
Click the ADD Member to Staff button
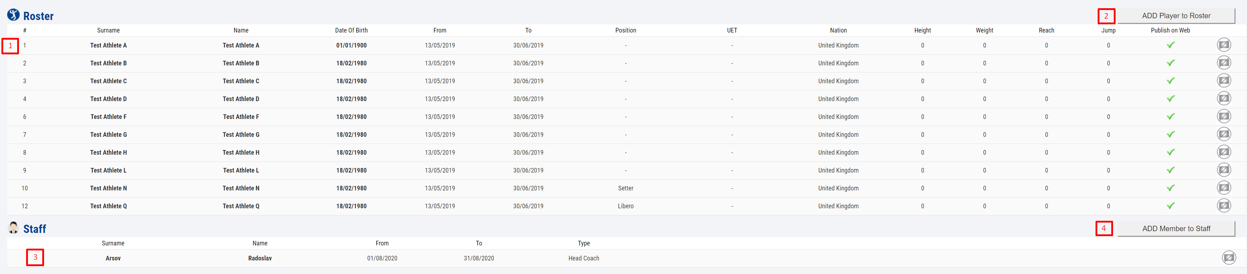pyautogui.click(x=1176, y=229)
